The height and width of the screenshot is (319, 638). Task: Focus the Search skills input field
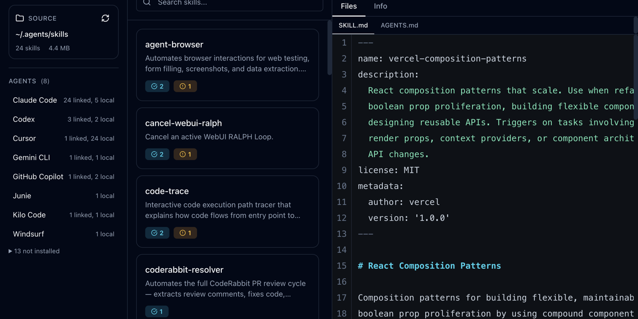(230, 3)
